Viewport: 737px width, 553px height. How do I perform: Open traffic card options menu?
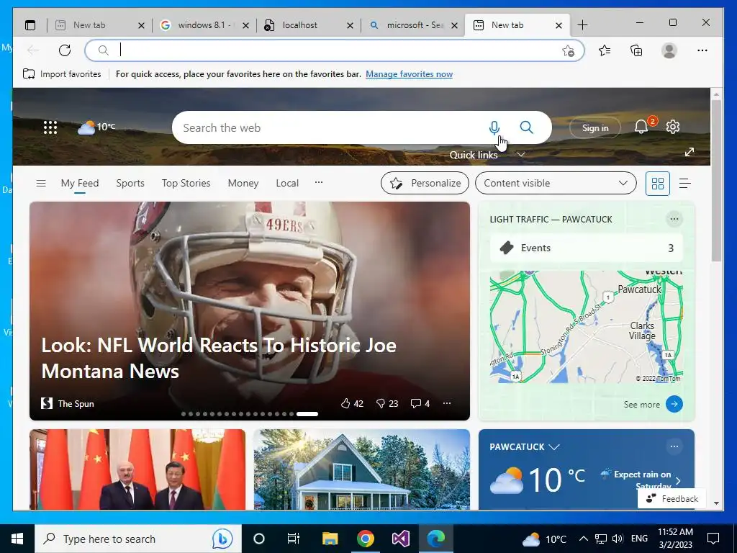pos(674,219)
